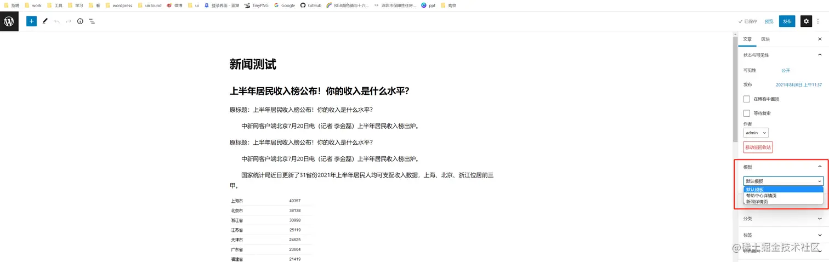Check the 在博客中置顶 checkbox

747,99
